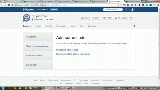Click the red extension icon in toolbar
The width and height of the screenshot is (160, 90).
click(x=128, y=5)
